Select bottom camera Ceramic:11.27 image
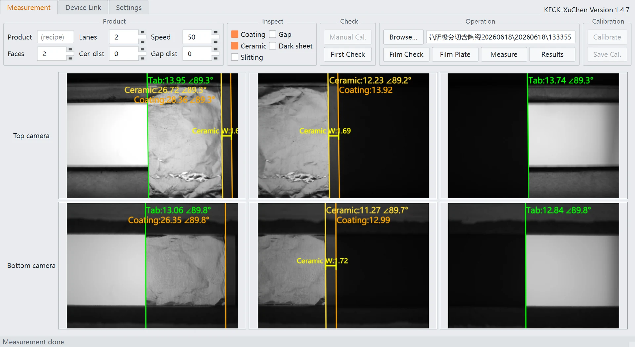This screenshot has width=635, height=347. [343, 266]
